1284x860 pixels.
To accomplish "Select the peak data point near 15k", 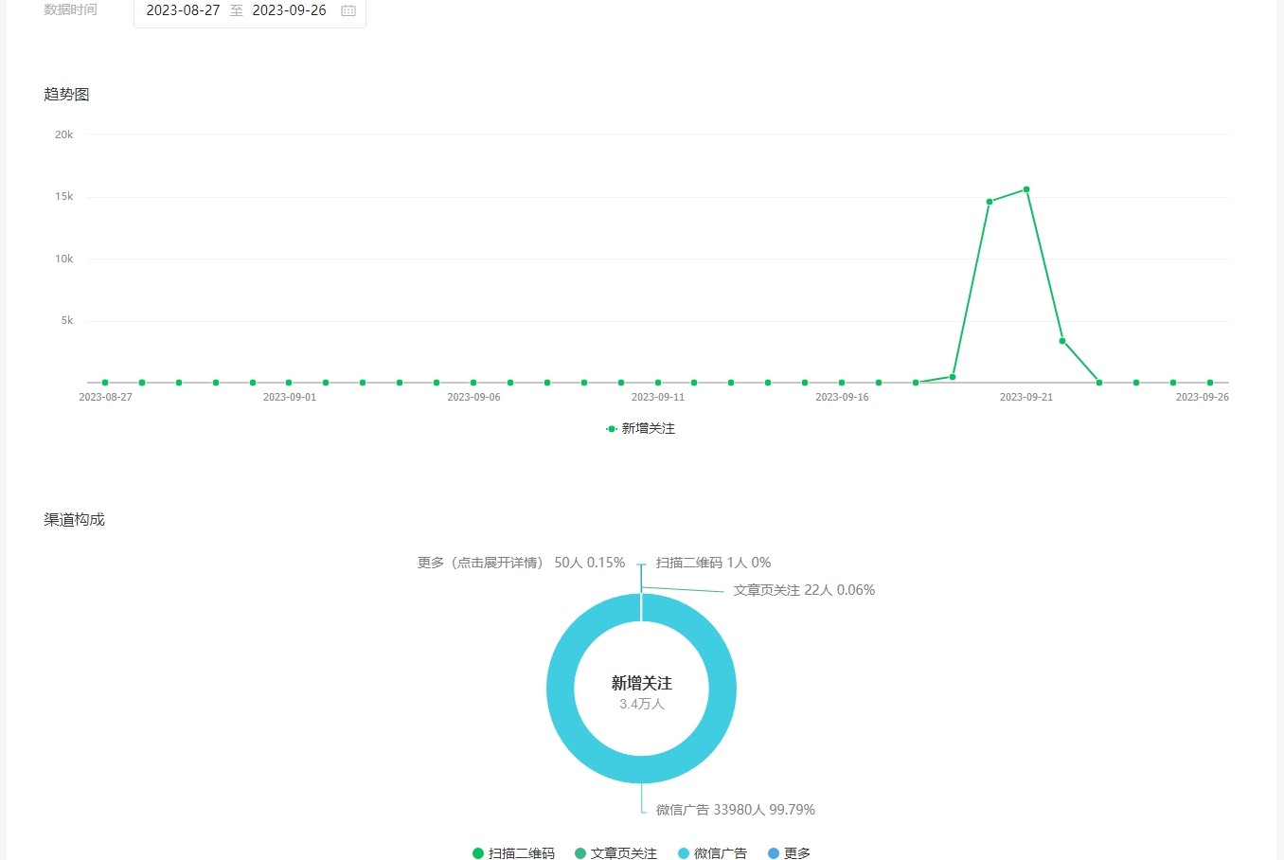I will (1026, 189).
